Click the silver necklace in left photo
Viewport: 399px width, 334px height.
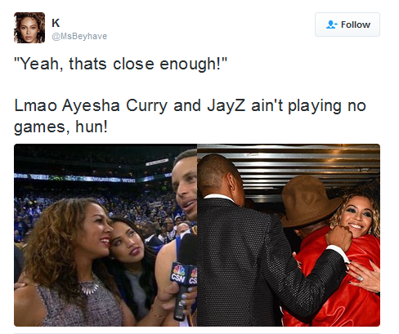[89, 285]
